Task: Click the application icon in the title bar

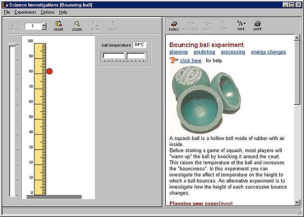Action: [x=6, y=5]
